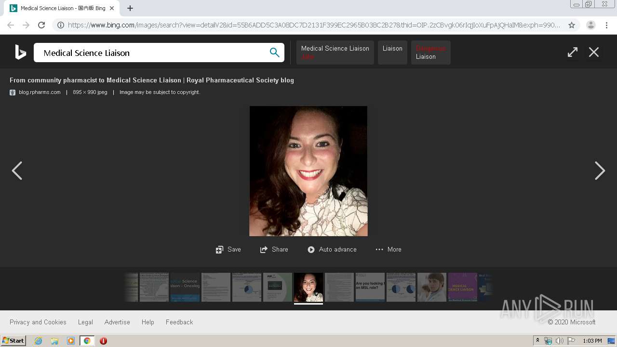Select the 'Dangerous Liaison' suggestion chip

click(x=431, y=53)
